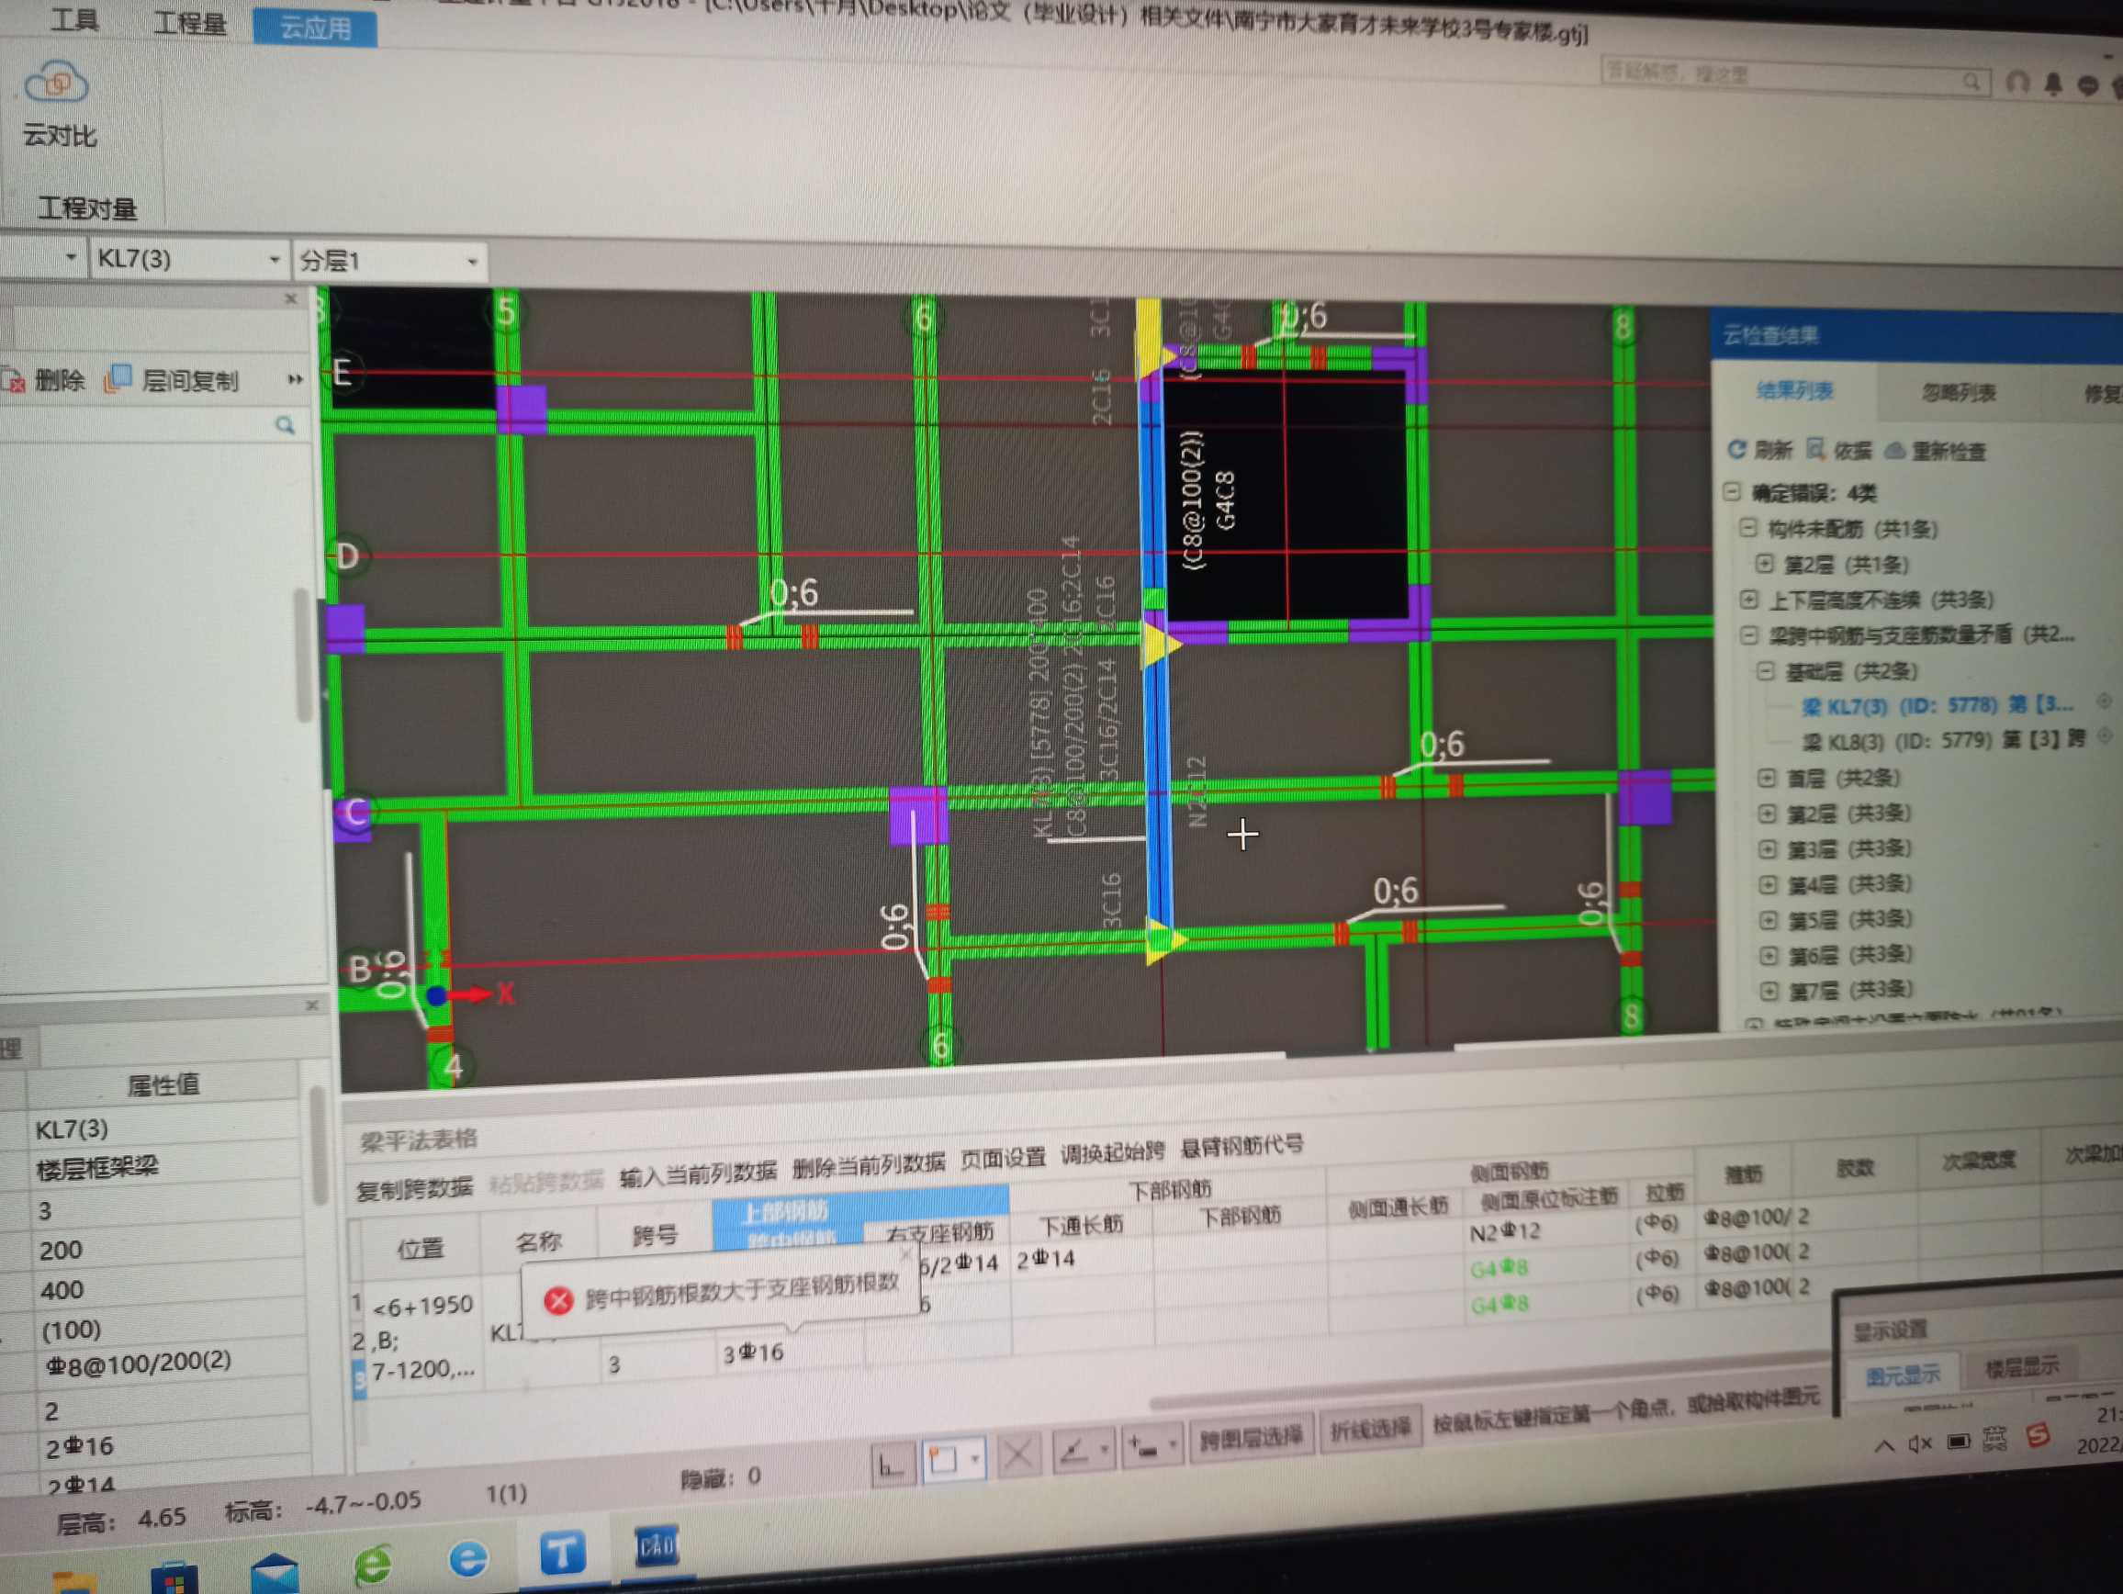Click the 输入当前列数据 button

pyautogui.click(x=698, y=1173)
